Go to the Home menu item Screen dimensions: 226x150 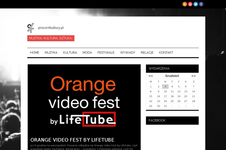pos(34,52)
